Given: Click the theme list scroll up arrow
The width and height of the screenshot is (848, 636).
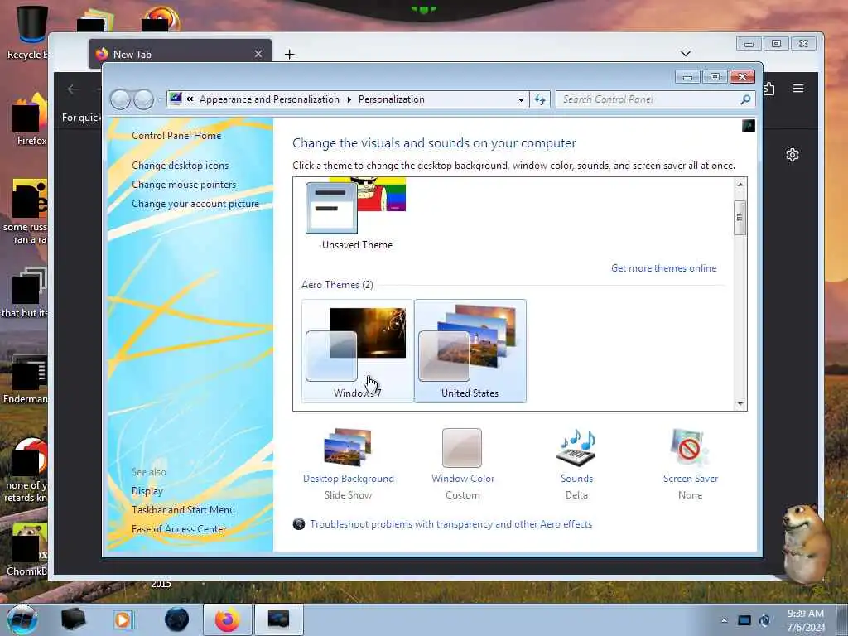Looking at the screenshot, I should click(x=740, y=185).
